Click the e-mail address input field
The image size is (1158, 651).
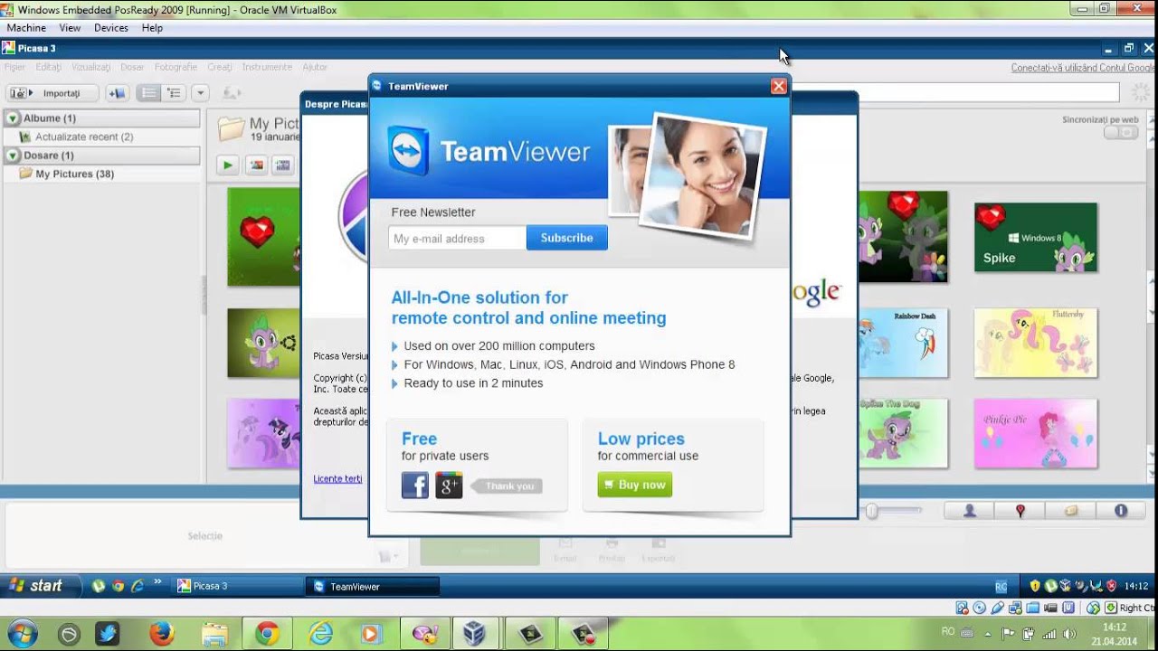pyautogui.click(x=457, y=239)
